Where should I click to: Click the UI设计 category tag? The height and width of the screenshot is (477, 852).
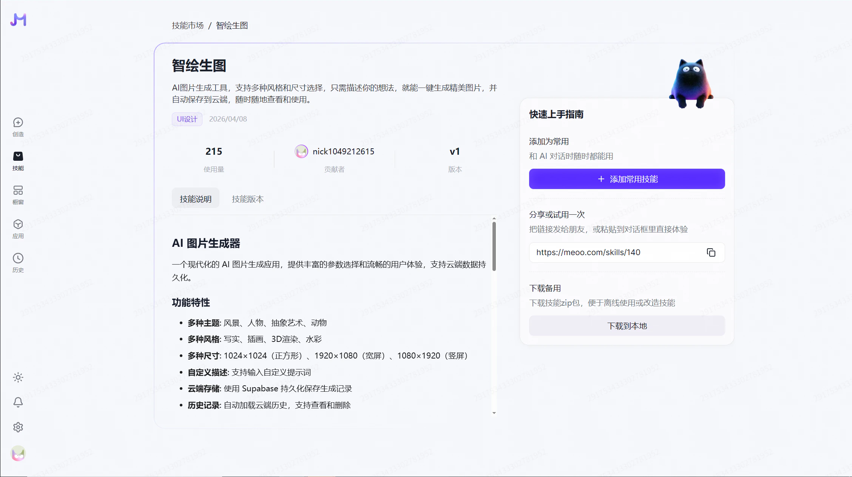click(187, 119)
